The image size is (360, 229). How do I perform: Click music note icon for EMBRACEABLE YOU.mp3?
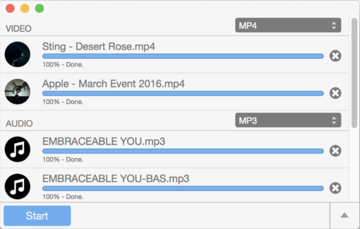[x=17, y=149]
